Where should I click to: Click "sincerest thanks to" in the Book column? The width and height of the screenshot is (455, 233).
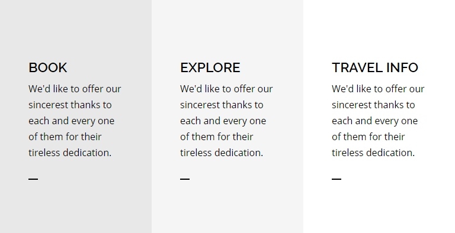[x=70, y=105]
